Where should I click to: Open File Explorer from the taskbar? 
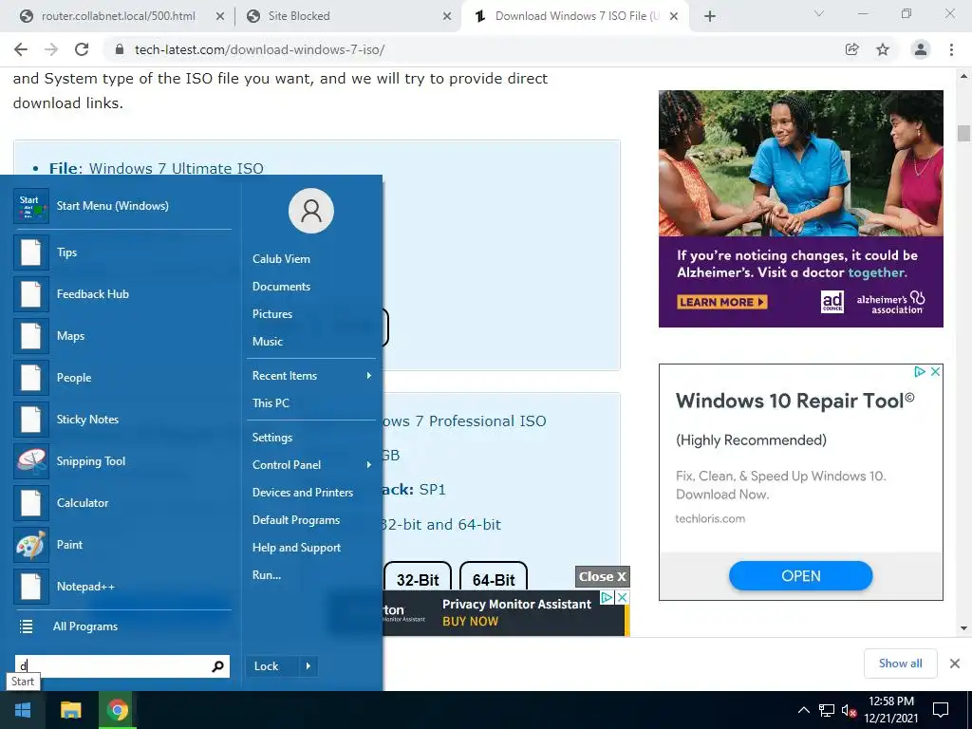click(x=70, y=710)
